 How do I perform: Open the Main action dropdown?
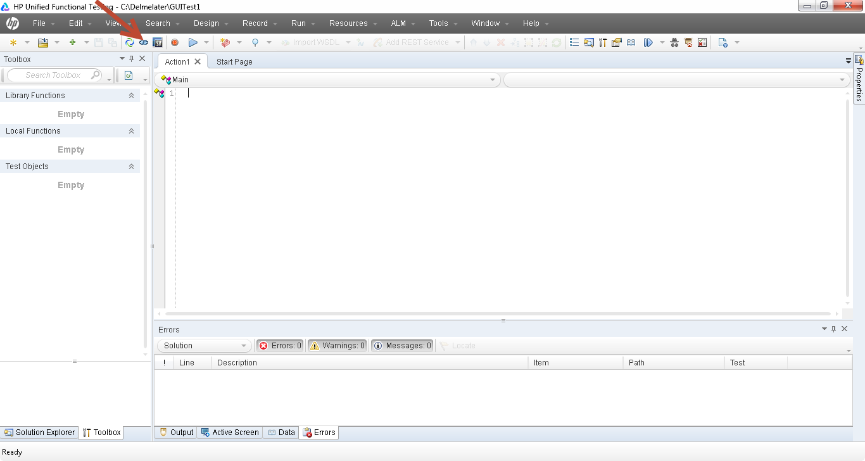pyautogui.click(x=493, y=79)
